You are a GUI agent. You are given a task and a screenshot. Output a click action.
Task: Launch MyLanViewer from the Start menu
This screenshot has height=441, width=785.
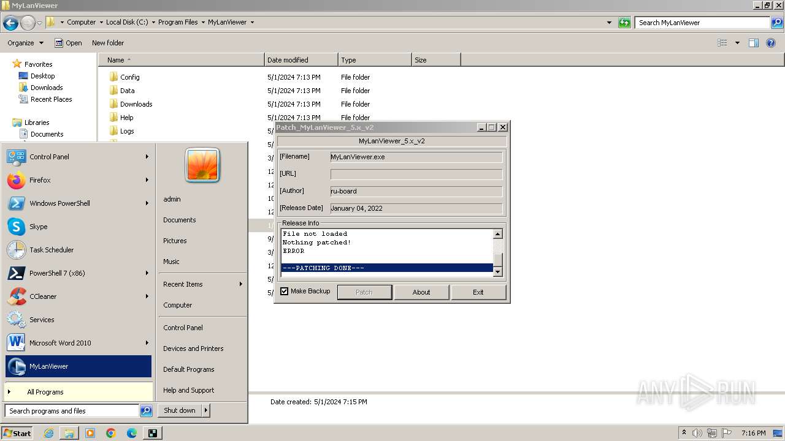click(x=78, y=366)
